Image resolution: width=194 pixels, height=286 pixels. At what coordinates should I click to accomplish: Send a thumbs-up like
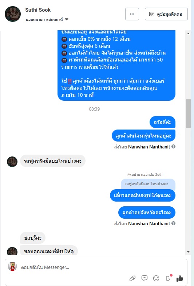[x=179, y=278]
